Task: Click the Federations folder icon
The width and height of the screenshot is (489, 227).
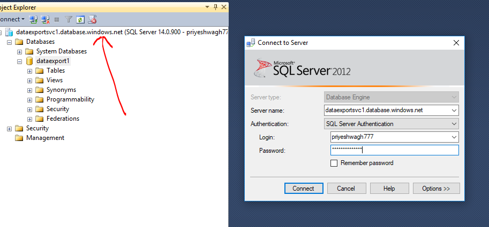Action: pyautogui.click(x=39, y=119)
